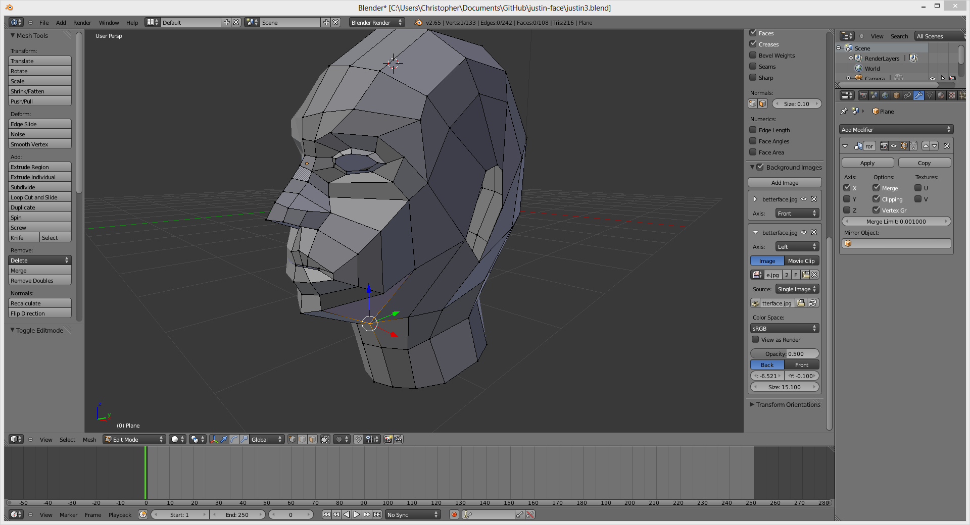Click the Add Image button

(785, 183)
